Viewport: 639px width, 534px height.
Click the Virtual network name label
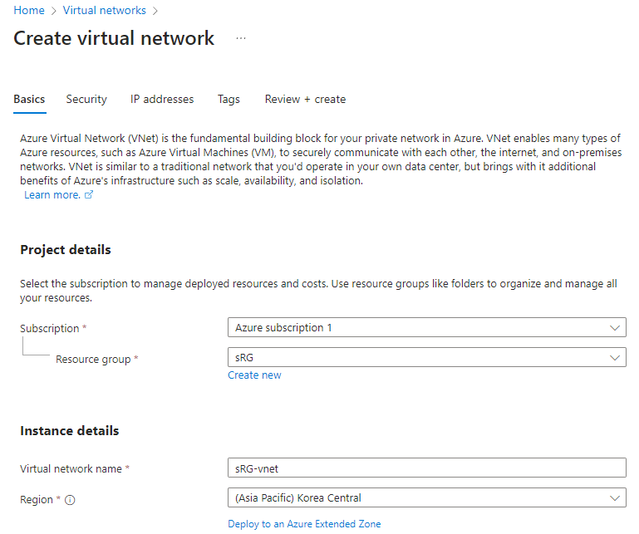pos(71,468)
